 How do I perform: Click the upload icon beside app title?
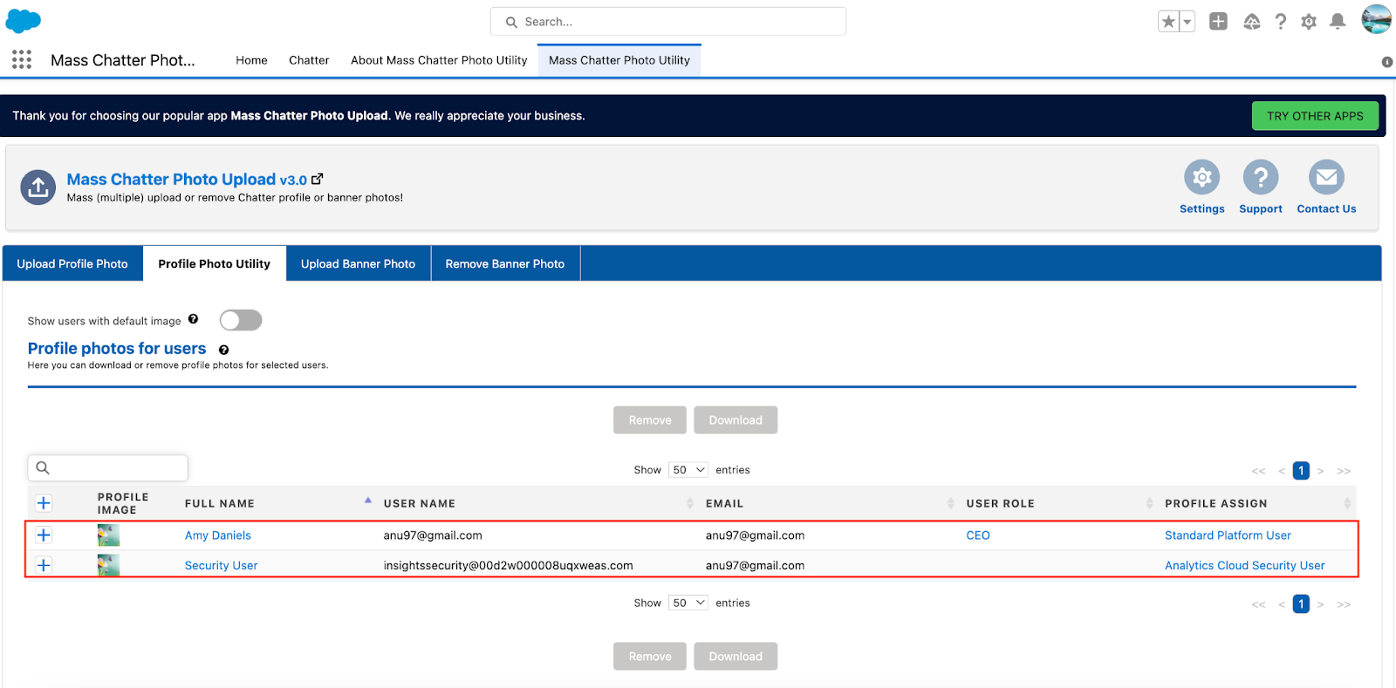pos(38,187)
